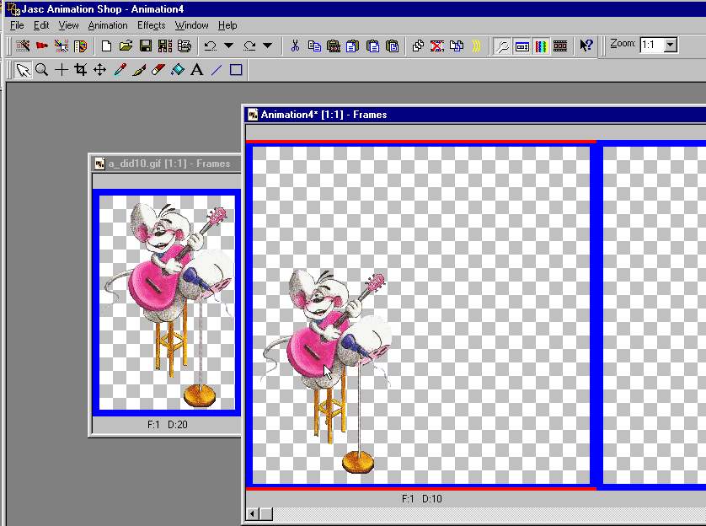The height and width of the screenshot is (526, 706).
Task: Select the Line tool
Action: (217, 70)
